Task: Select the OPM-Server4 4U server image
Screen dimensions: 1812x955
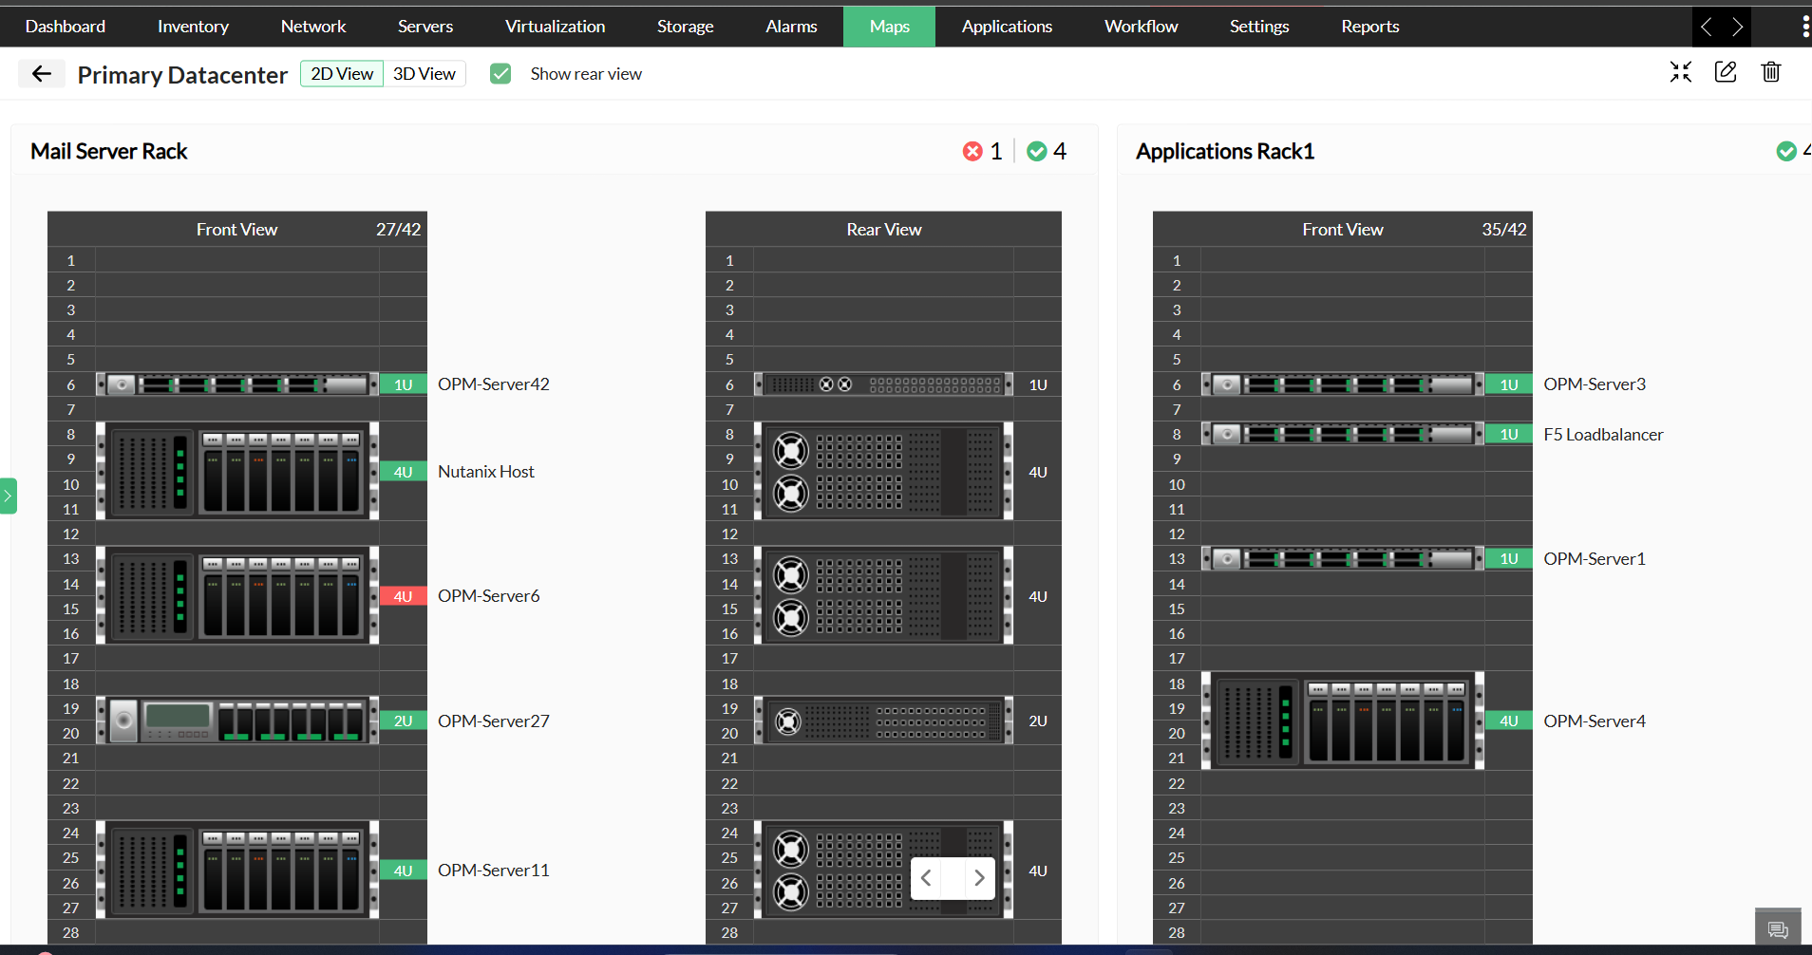Action: click(1343, 721)
